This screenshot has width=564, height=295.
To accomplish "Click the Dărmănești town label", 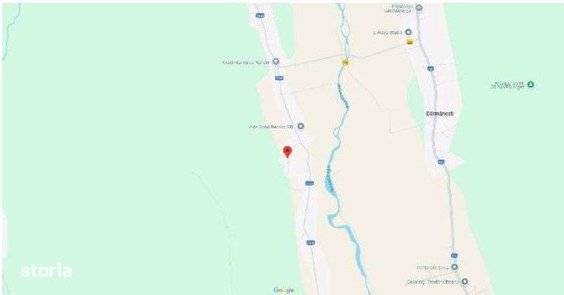I will pyautogui.click(x=440, y=114).
